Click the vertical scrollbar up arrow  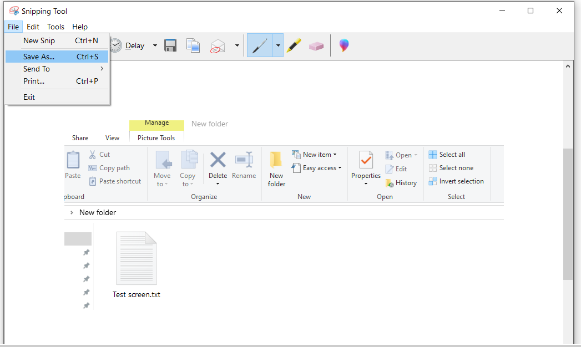point(568,66)
